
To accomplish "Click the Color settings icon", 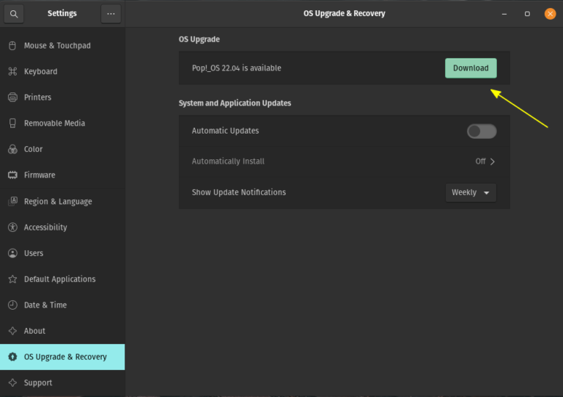I will click(12, 149).
